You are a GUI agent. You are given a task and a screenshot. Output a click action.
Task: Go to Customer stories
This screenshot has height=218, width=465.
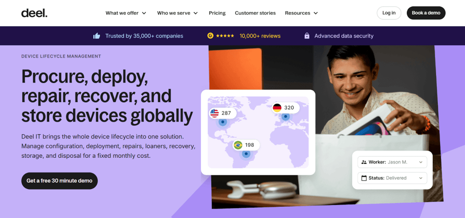(x=255, y=13)
